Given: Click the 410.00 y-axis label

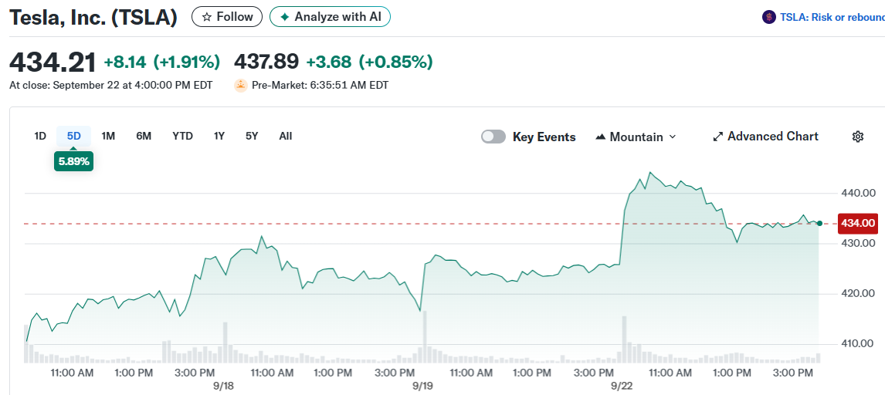Looking at the screenshot, I should (858, 344).
